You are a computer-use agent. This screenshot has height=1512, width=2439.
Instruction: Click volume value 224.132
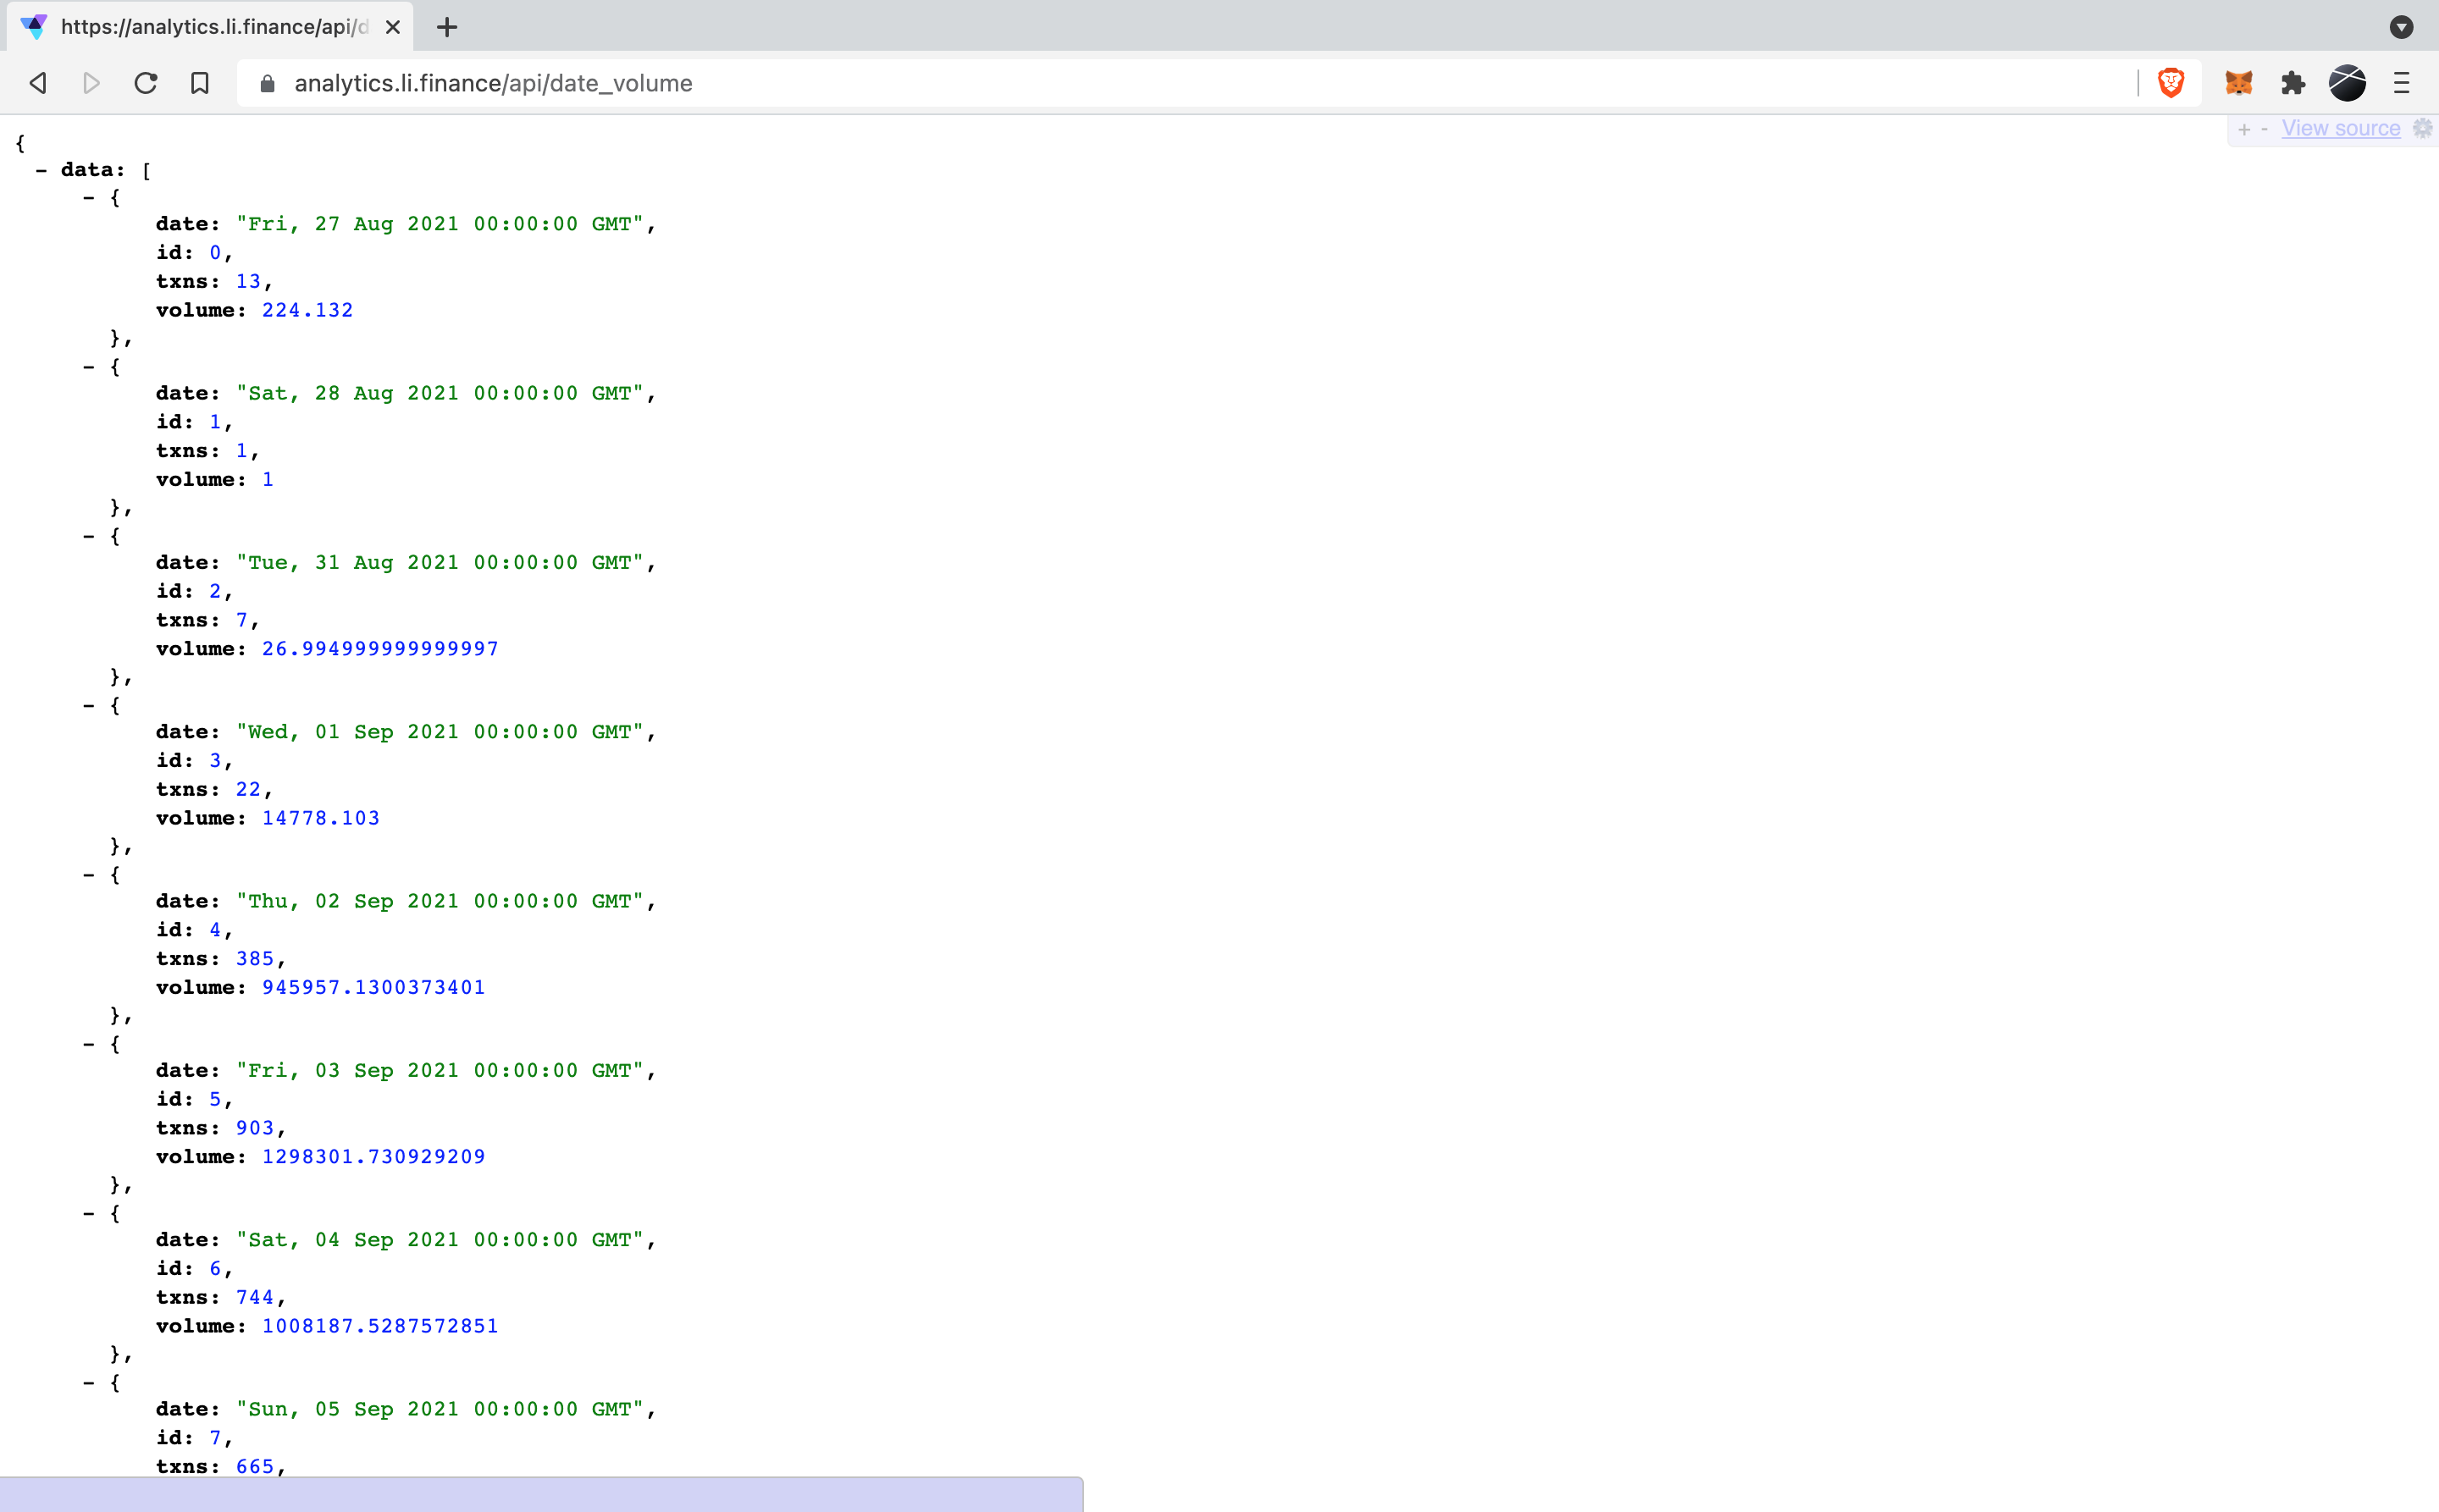click(x=307, y=310)
